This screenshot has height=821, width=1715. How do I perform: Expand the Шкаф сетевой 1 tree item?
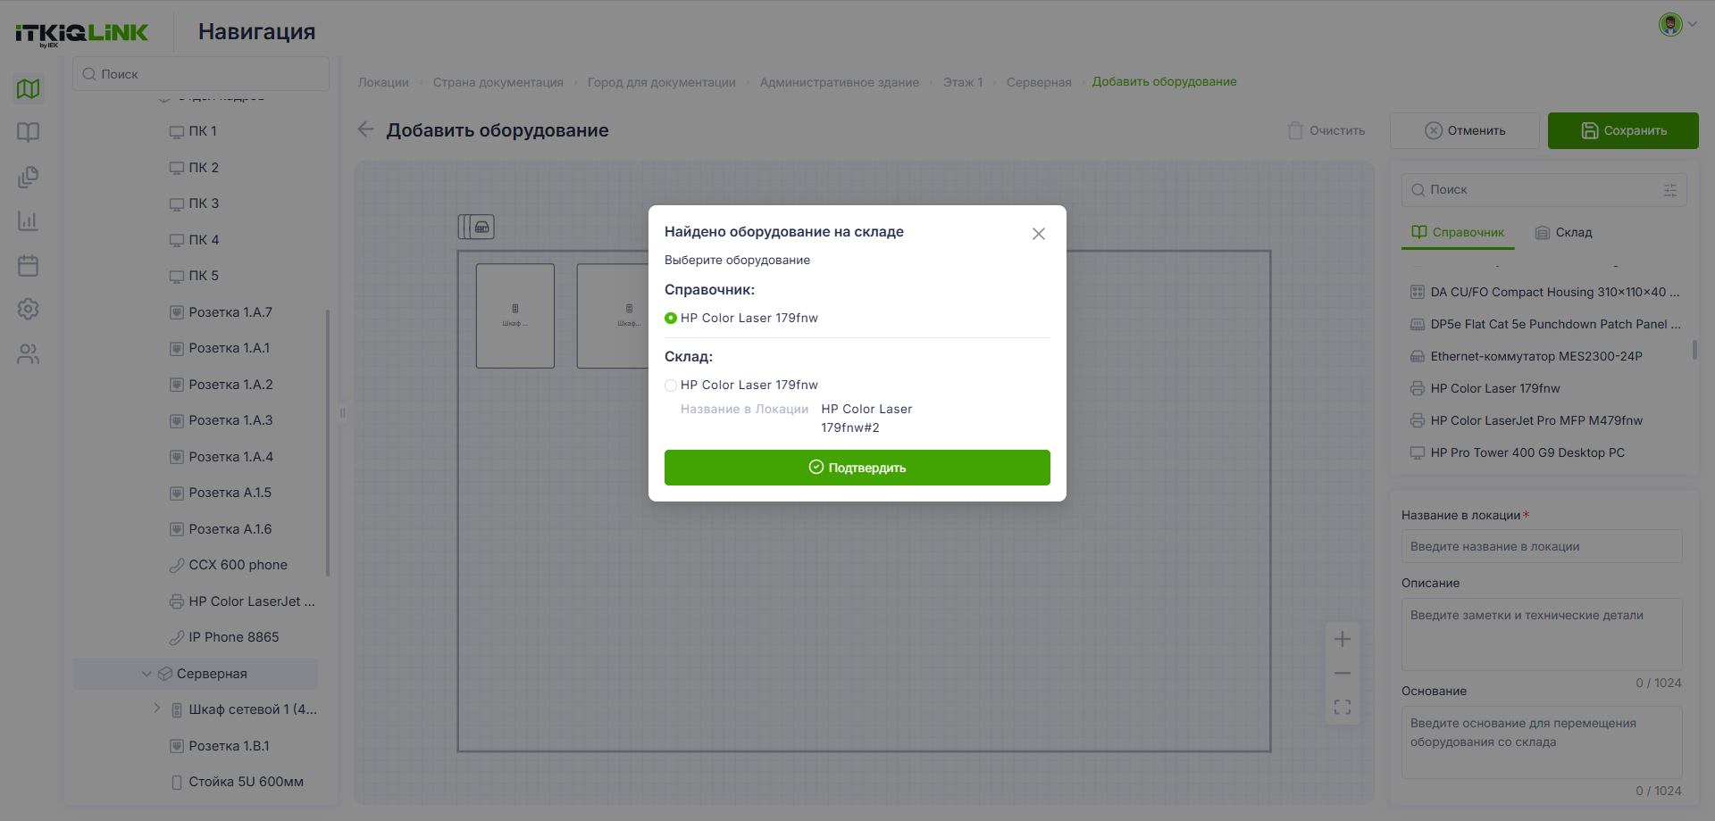click(157, 709)
